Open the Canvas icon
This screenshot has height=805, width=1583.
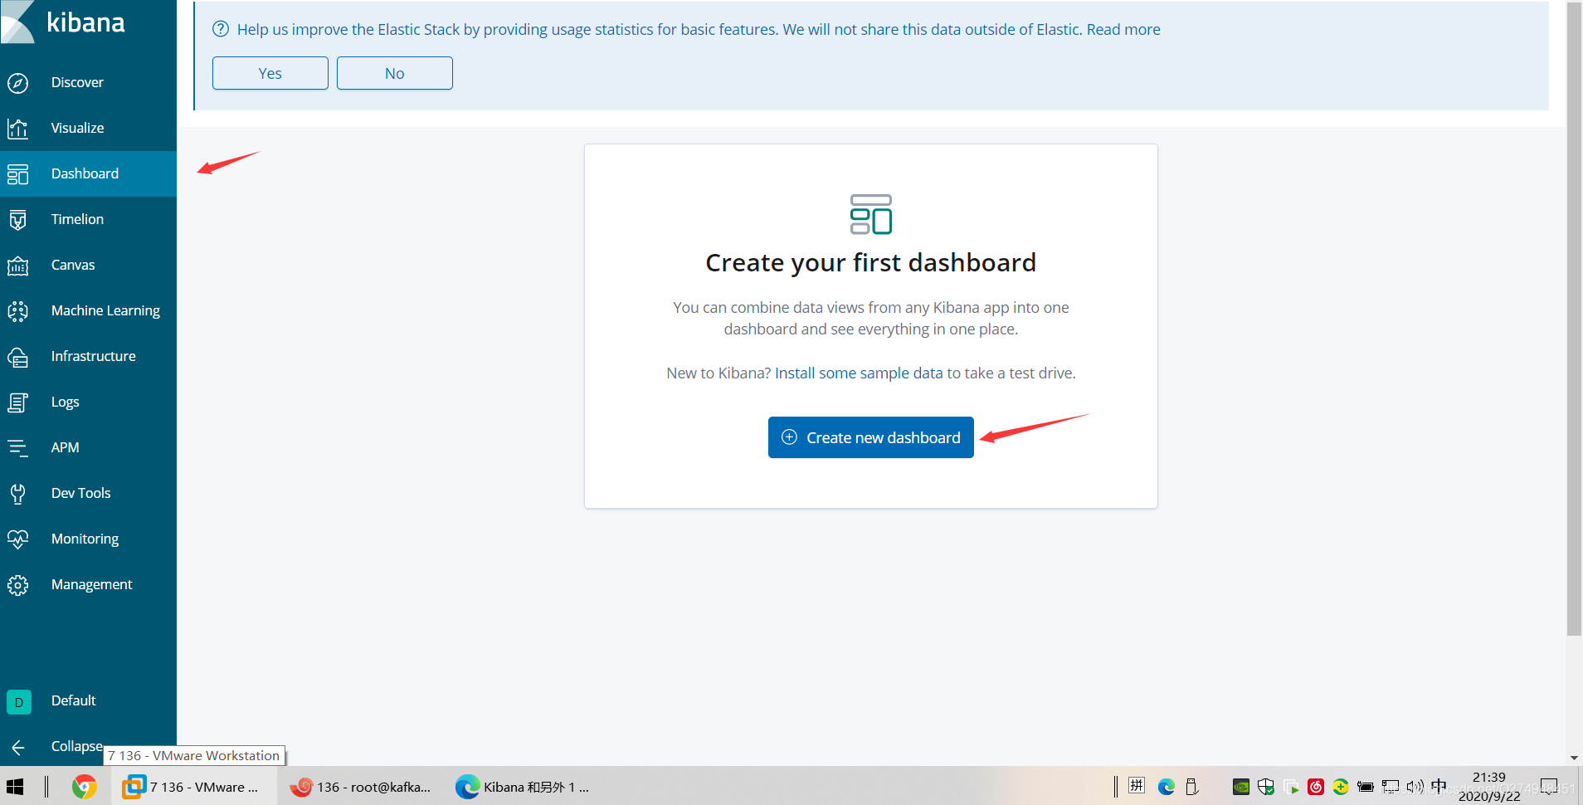tap(18, 266)
